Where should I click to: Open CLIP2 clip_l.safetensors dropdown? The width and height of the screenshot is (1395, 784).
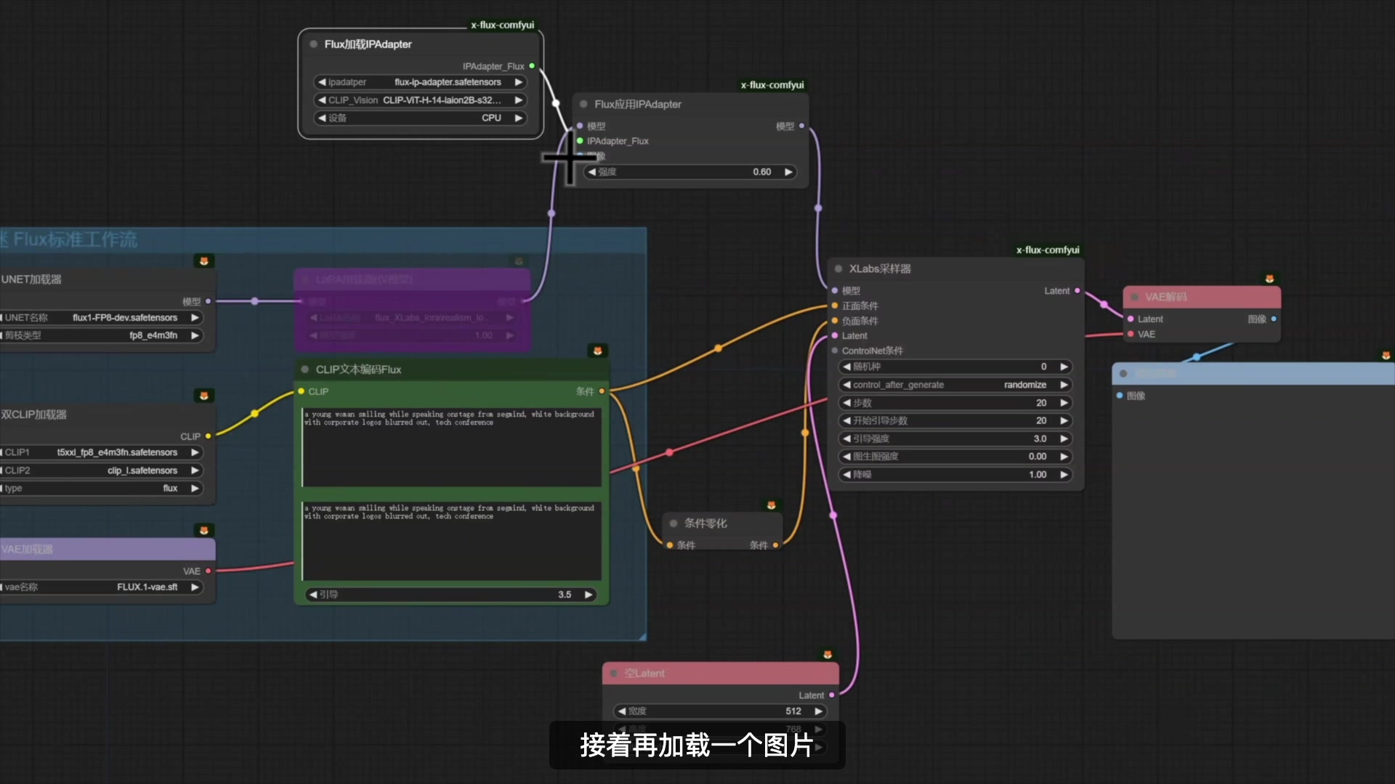pyautogui.click(x=102, y=470)
